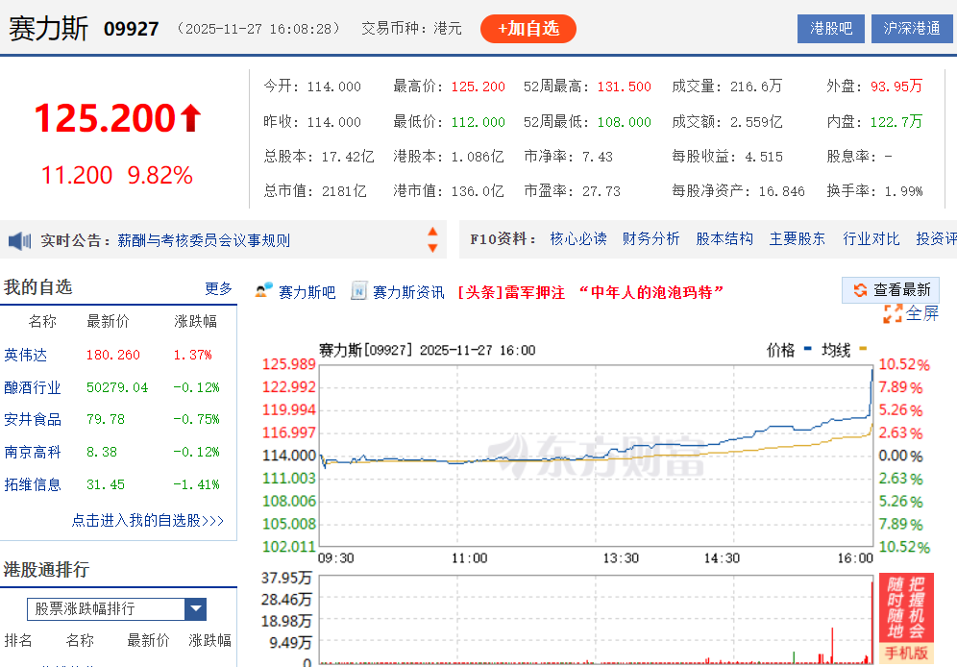Open 更多 in 我的自选 panel
This screenshot has height=667, width=957.
[x=218, y=288]
